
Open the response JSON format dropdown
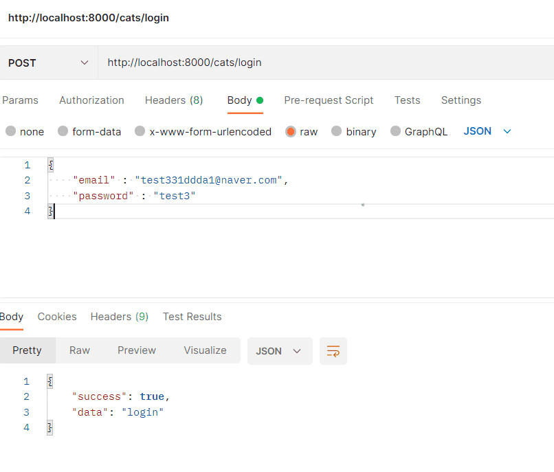click(280, 351)
